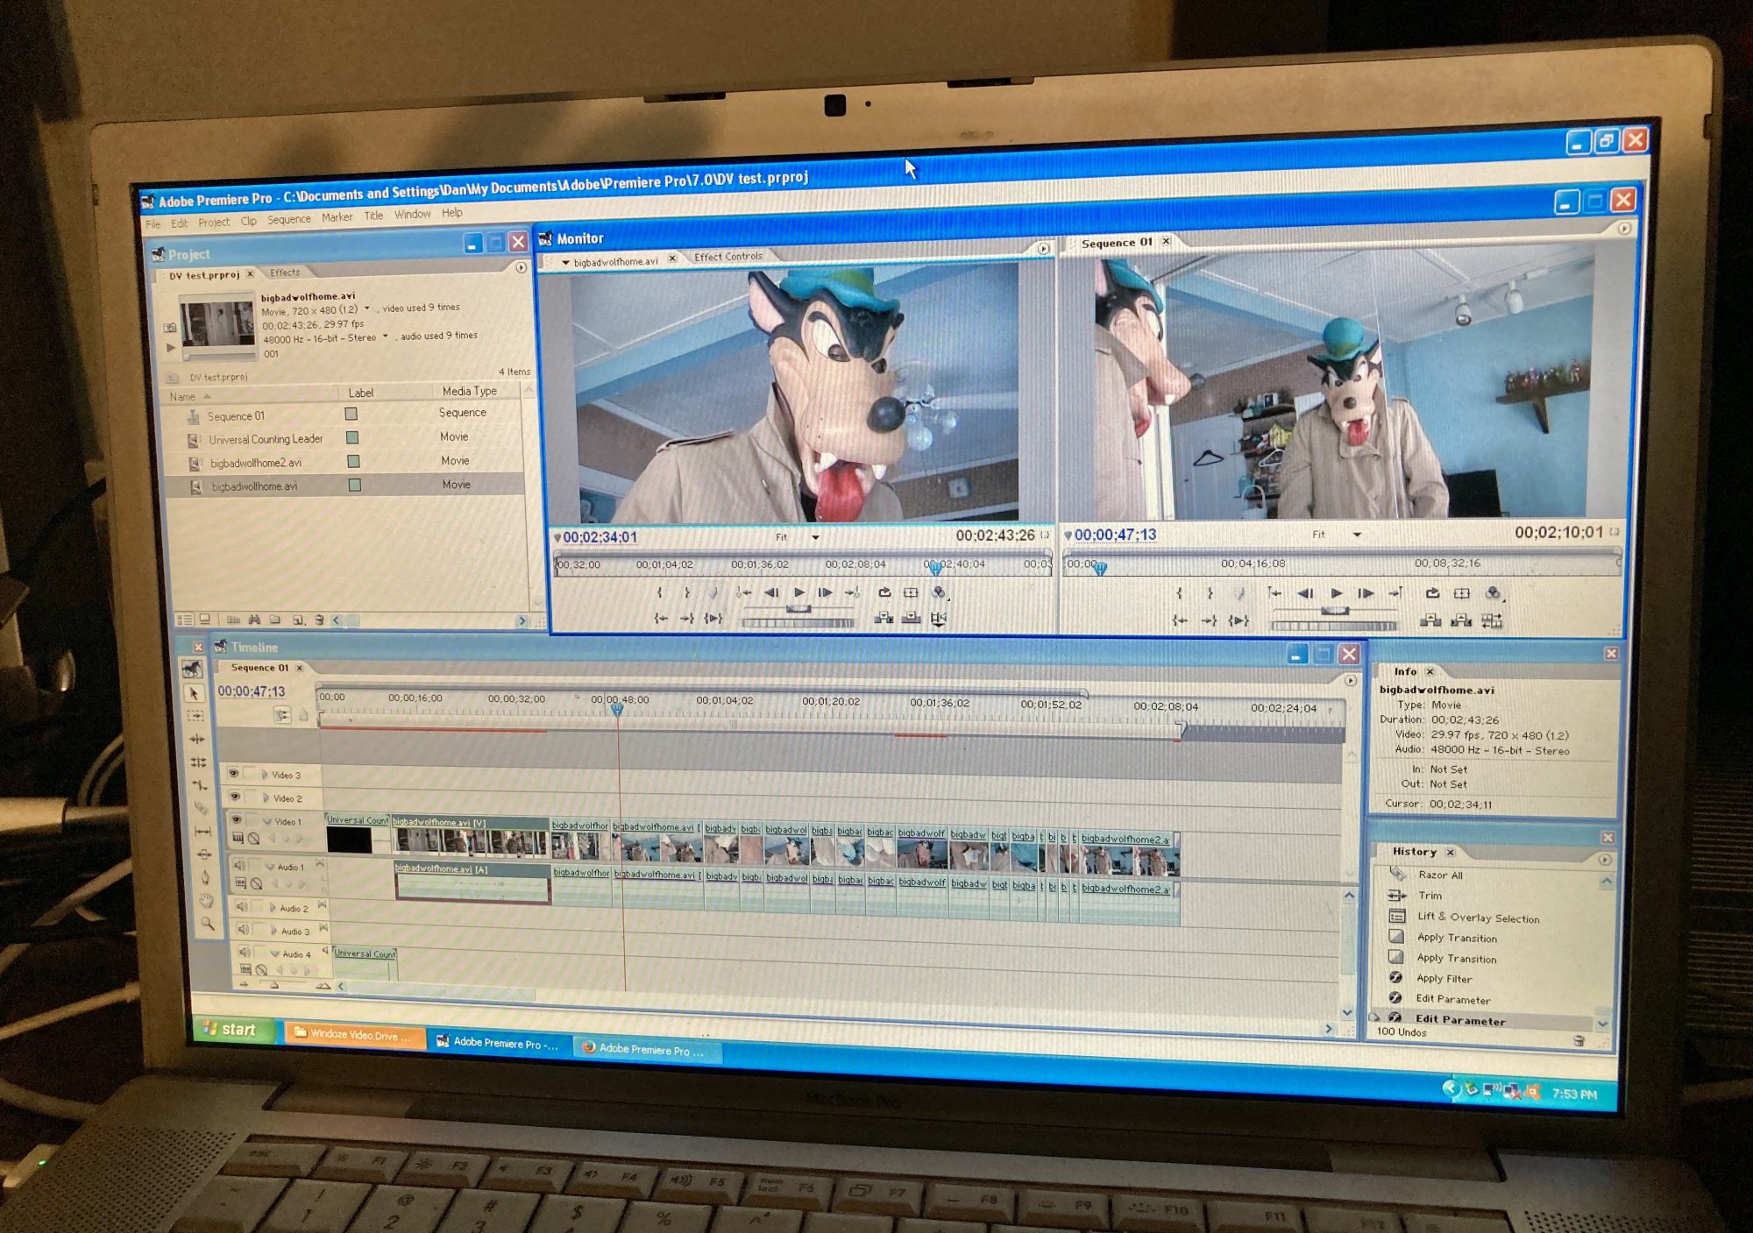Step forward one frame in program monitor
Viewport: 1753px width, 1233px height.
click(x=1366, y=593)
